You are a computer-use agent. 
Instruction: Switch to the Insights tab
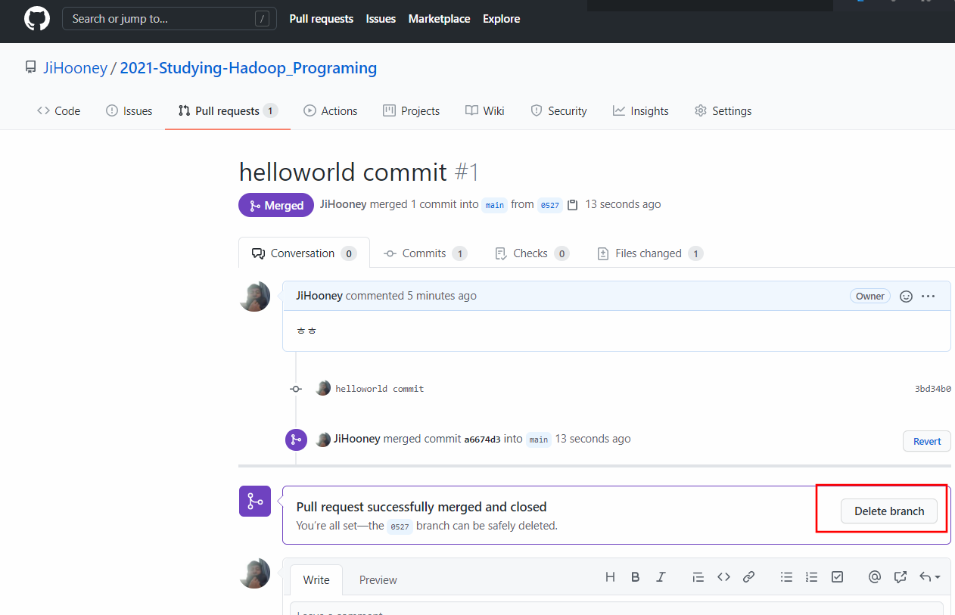[641, 110]
